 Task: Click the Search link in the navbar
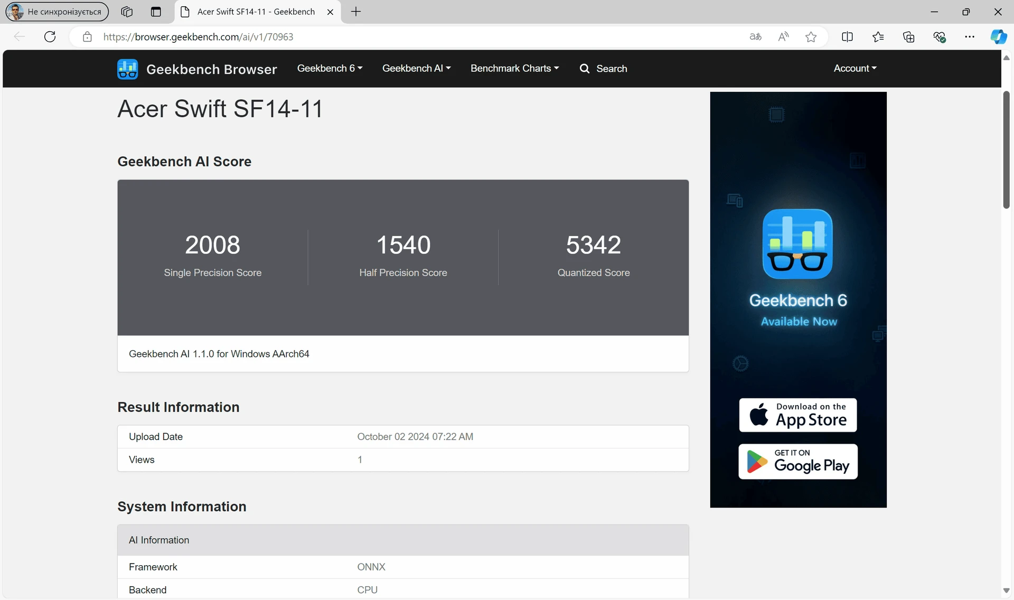603,69
